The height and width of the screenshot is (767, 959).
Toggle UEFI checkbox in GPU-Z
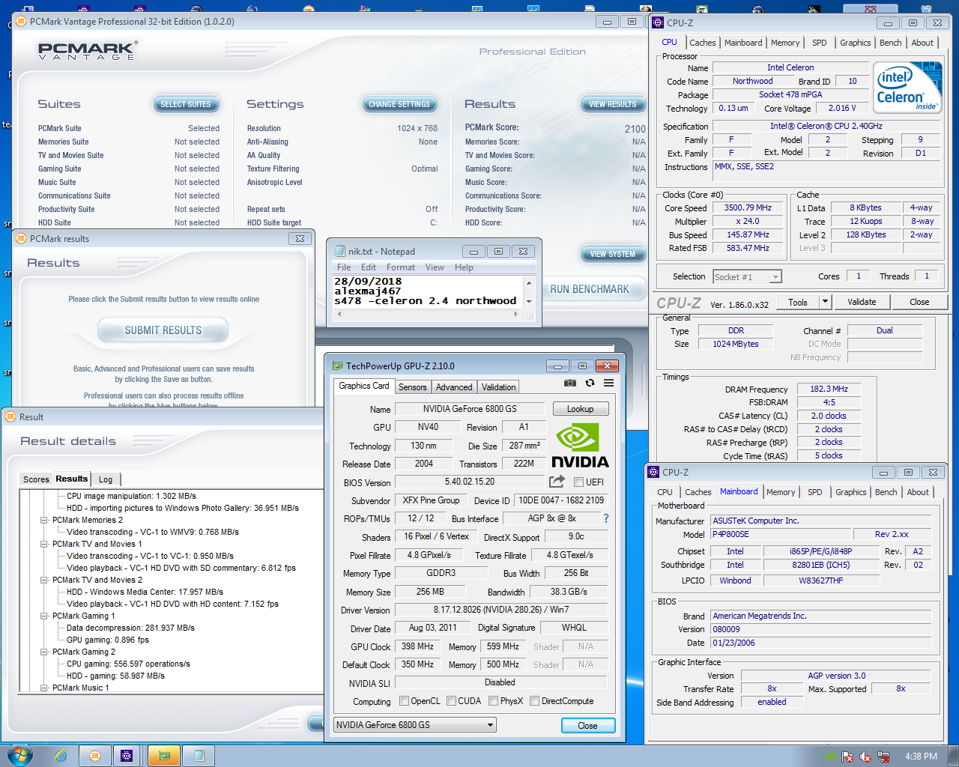pyautogui.click(x=578, y=482)
